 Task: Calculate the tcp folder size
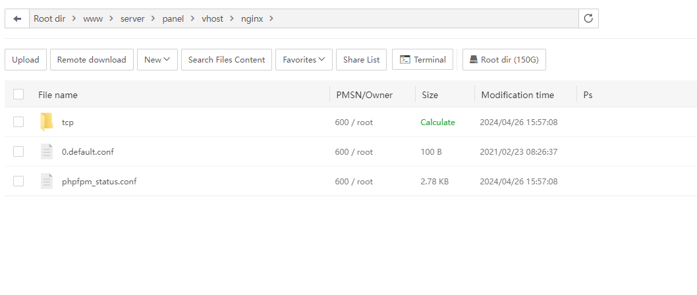[x=437, y=122]
